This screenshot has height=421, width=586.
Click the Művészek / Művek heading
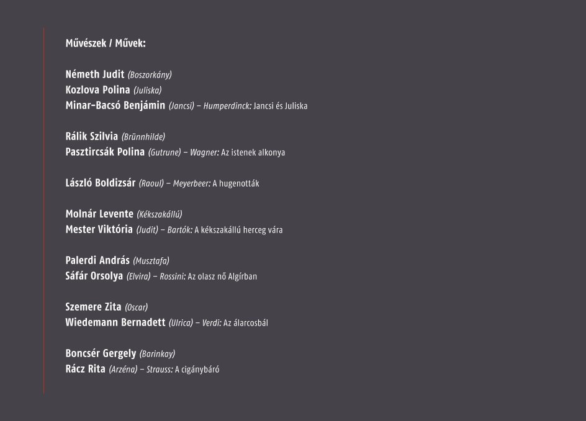(x=106, y=43)
